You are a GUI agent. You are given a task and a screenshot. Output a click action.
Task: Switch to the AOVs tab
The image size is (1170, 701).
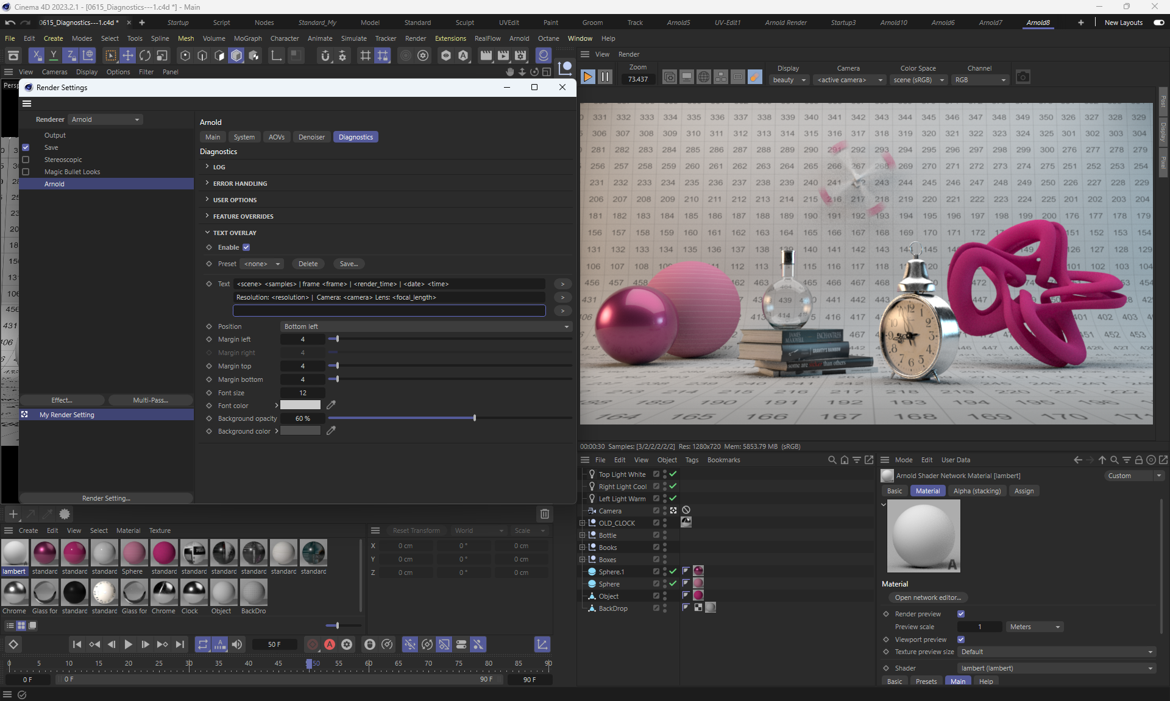(x=277, y=137)
